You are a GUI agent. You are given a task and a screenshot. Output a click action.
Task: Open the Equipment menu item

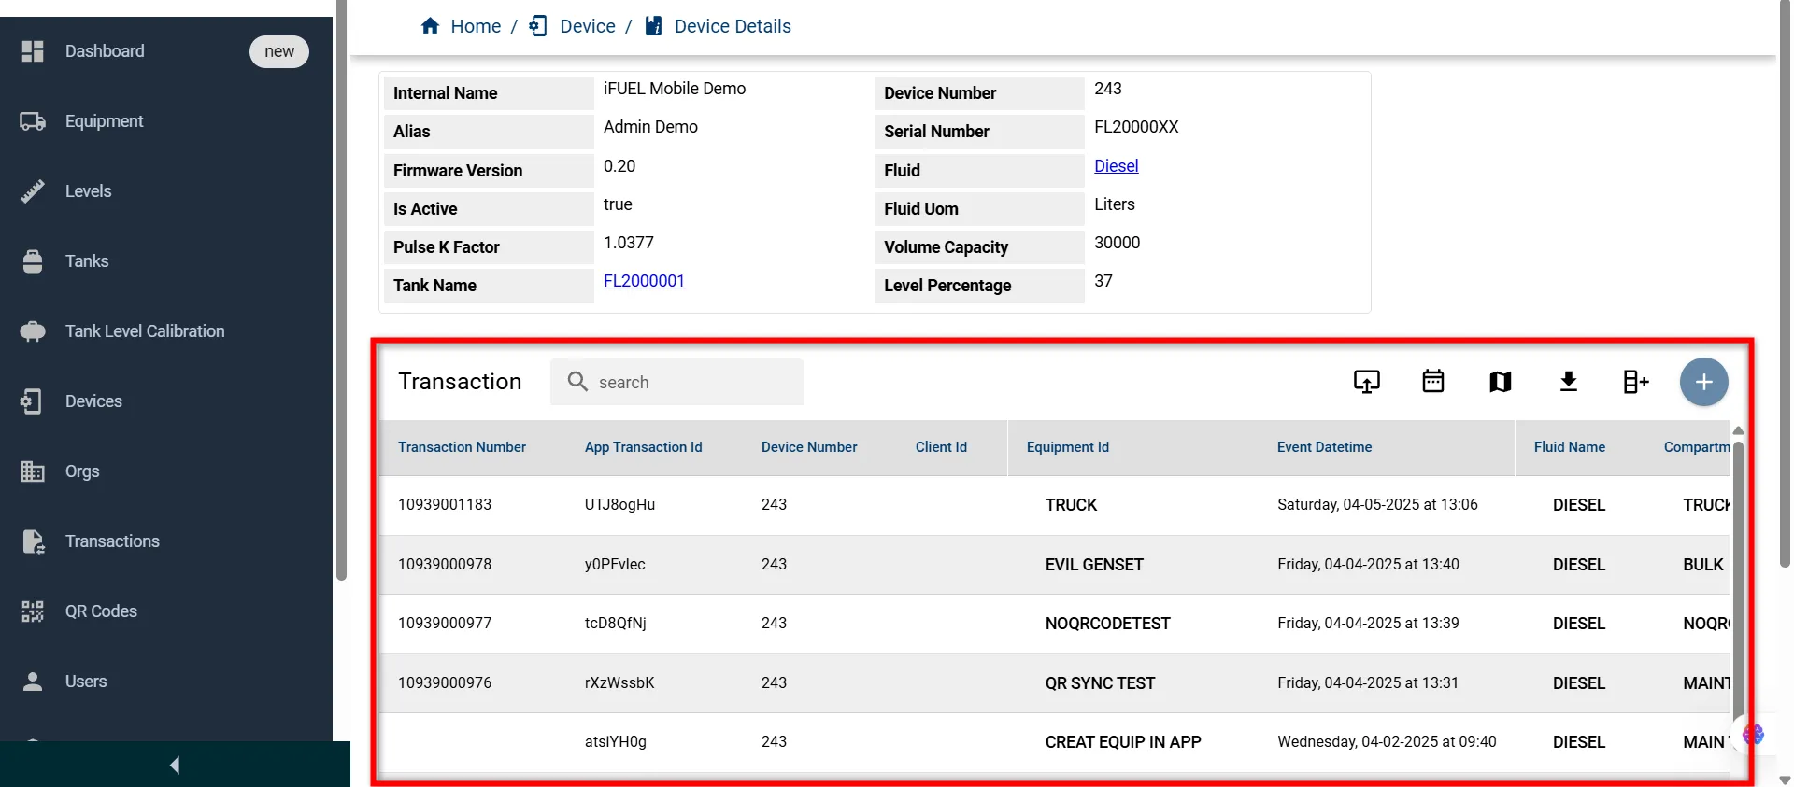[104, 121]
